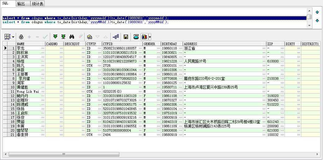Image resolution: width=323 pixels, height=160 pixels.
Task: Expand dropdown arrow next to chart icon
Action: (150, 37)
